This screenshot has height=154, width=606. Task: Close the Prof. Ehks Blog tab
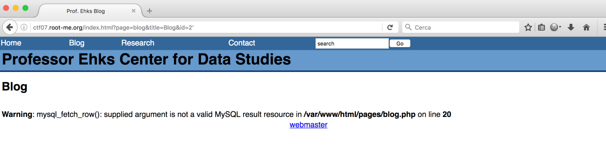[133, 11]
